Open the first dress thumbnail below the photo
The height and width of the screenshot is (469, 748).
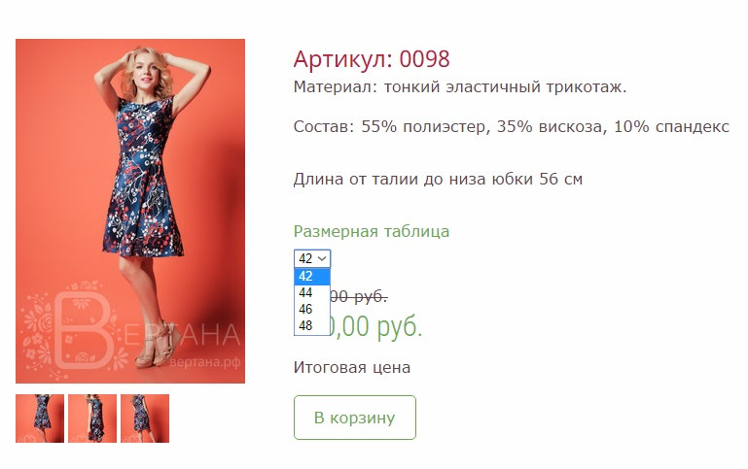point(40,419)
